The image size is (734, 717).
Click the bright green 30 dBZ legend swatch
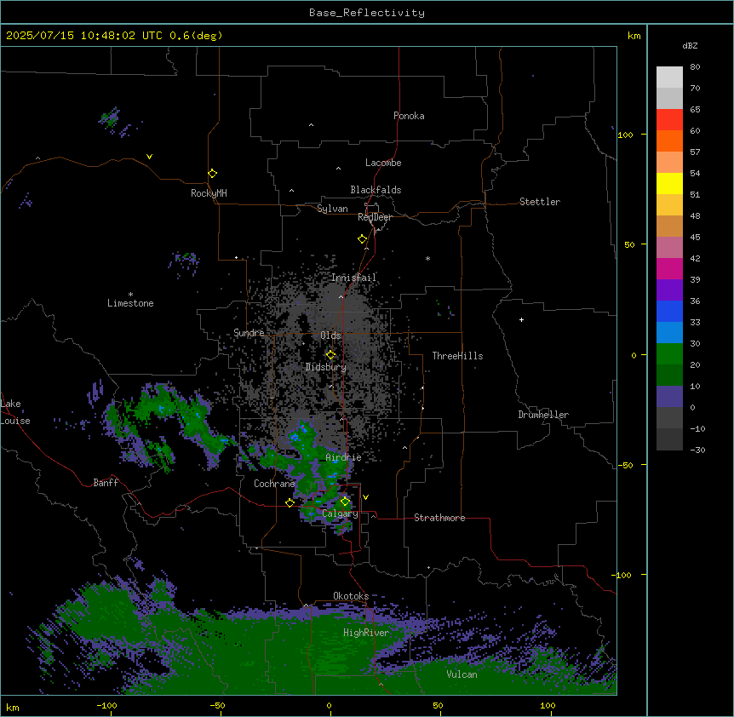669,354
